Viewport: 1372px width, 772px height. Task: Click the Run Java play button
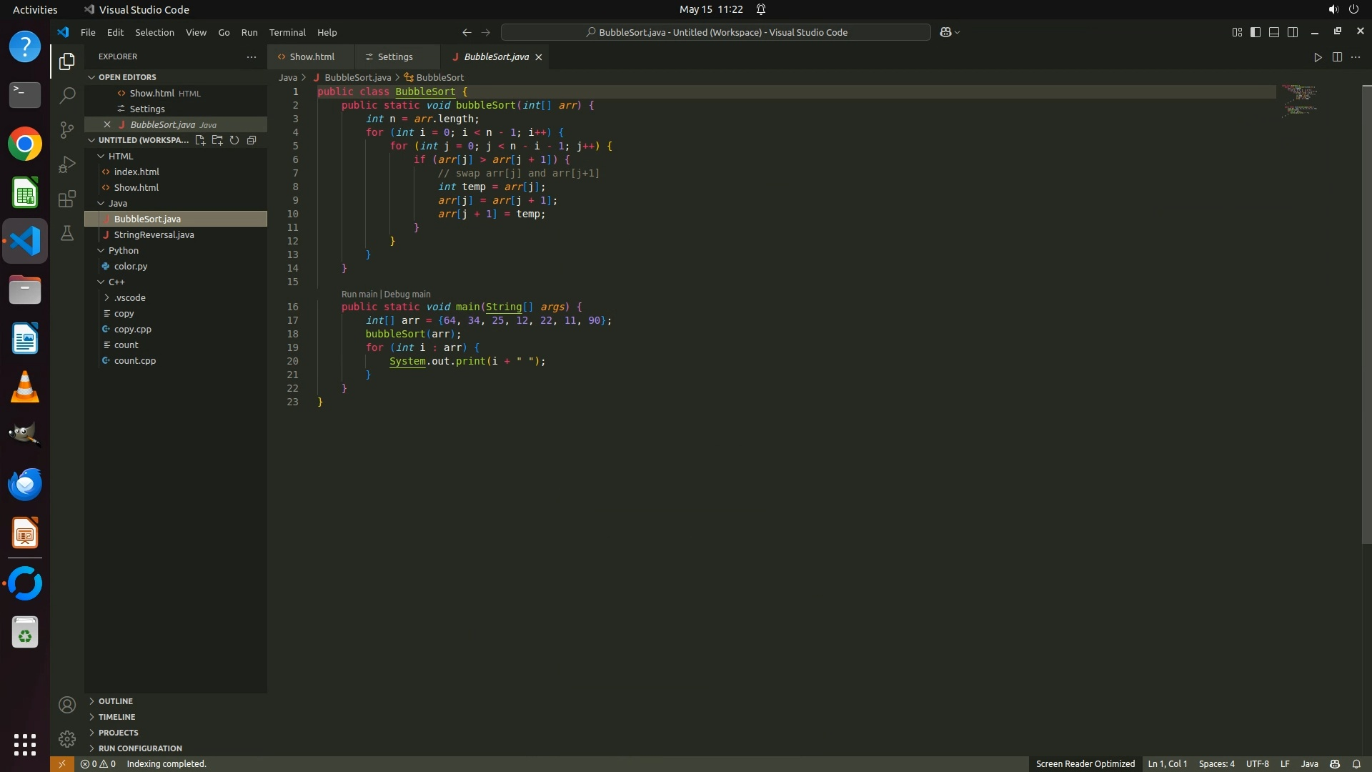click(x=1318, y=57)
